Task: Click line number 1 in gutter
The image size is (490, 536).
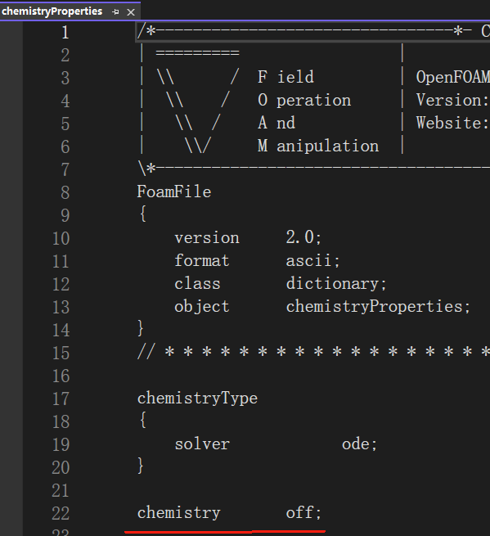Action: tap(65, 33)
